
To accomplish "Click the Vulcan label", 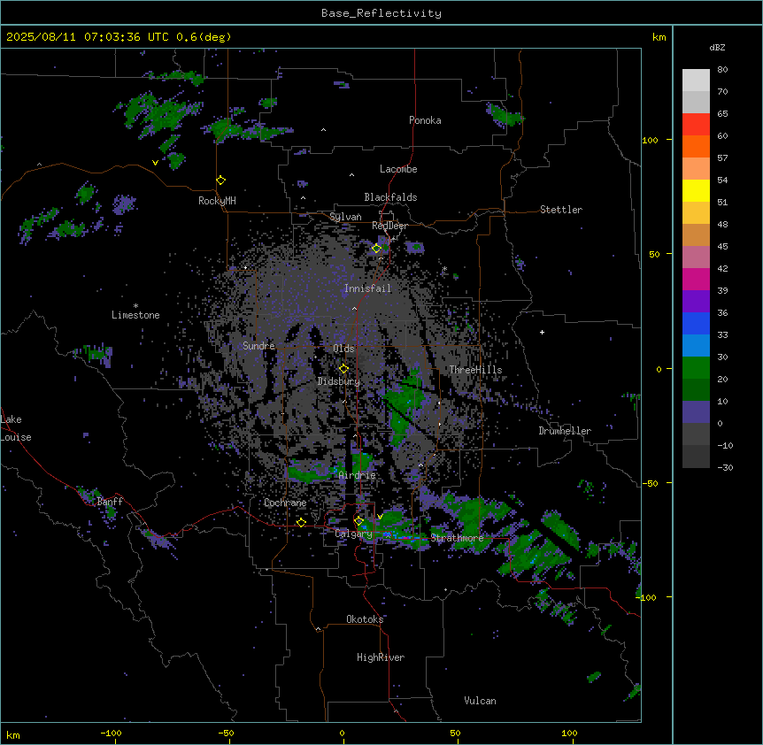I will point(481,701).
